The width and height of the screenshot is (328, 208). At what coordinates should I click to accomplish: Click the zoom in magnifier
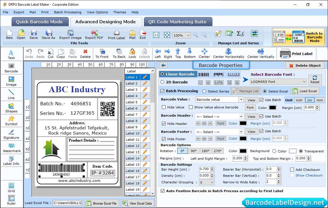click(x=196, y=35)
